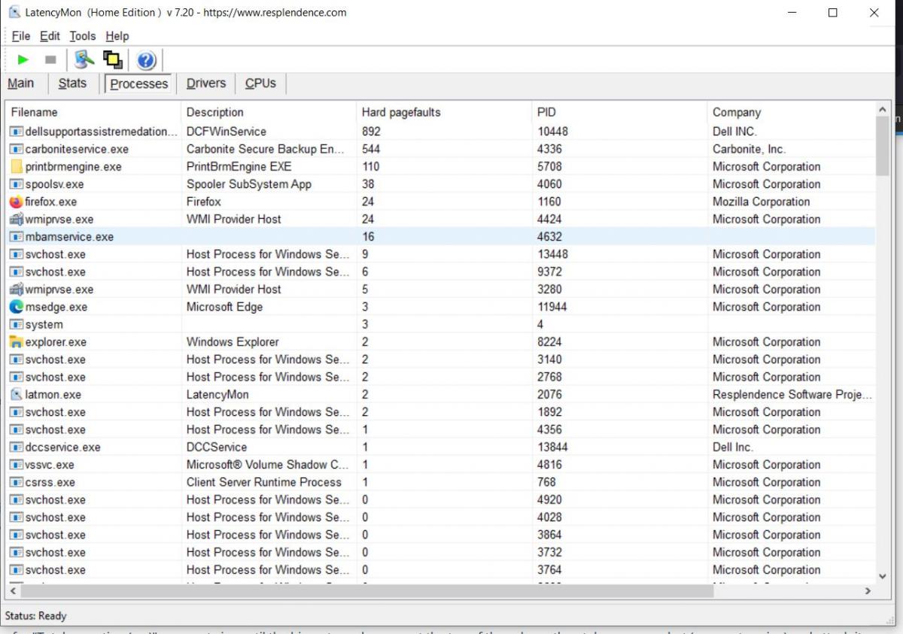This screenshot has width=903, height=634.
Task: Click the vertical scrollbar thumb
Action: [x=883, y=146]
